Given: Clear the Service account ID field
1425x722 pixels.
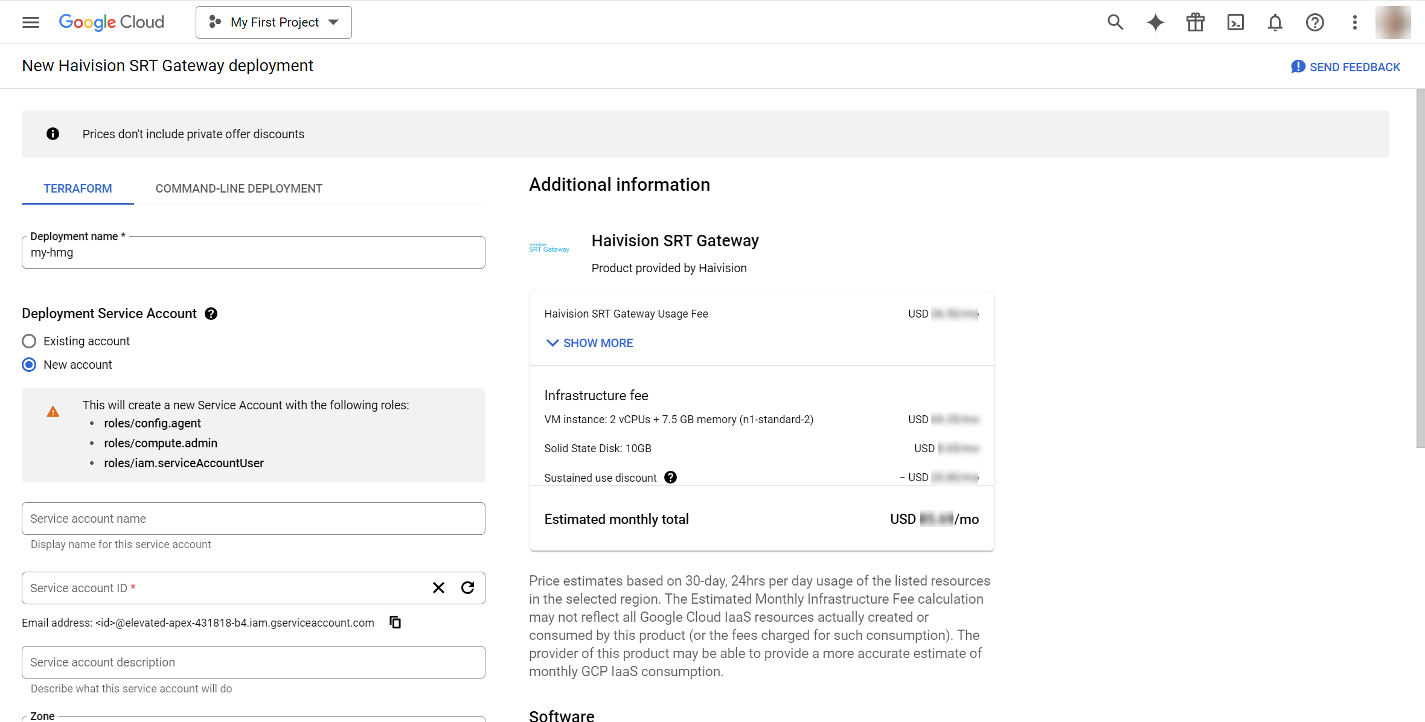Looking at the screenshot, I should point(438,588).
